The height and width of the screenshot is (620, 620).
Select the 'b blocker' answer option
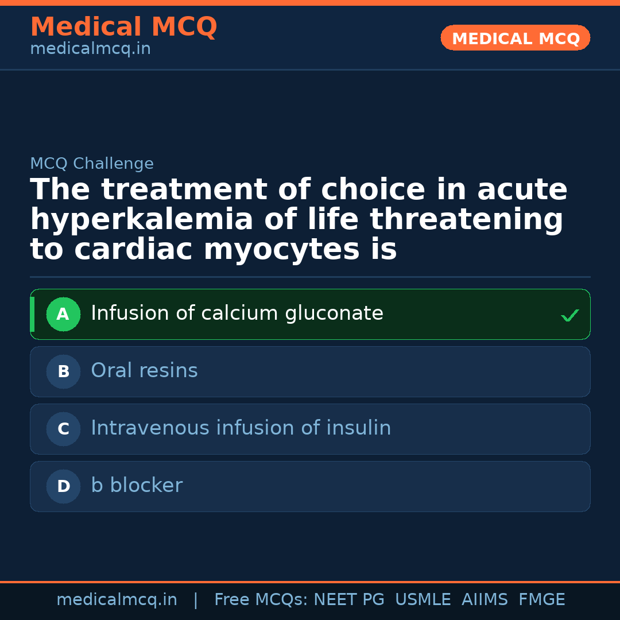coord(137,486)
